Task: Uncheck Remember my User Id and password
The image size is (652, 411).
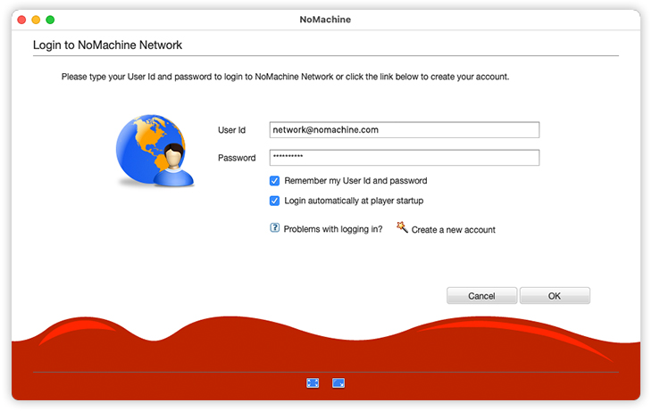Action: [x=275, y=181]
